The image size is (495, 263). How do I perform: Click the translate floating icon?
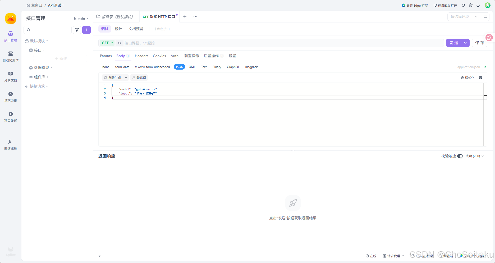489,38
